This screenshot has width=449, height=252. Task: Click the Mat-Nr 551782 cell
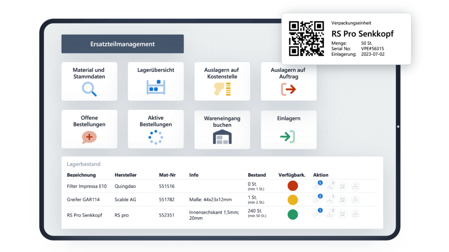[x=167, y=200]
